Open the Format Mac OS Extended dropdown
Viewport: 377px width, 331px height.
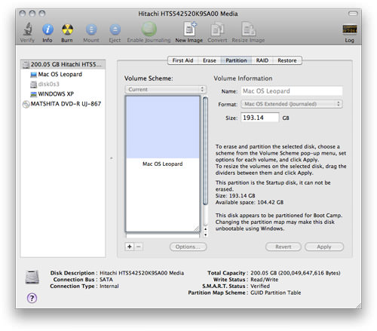pyautogui.click(x=292, y=104)
